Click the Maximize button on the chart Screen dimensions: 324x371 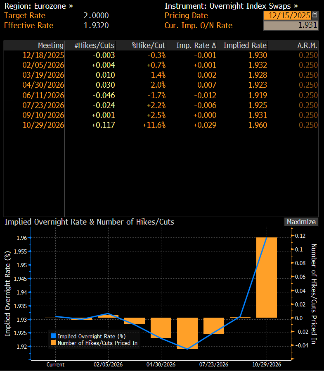tap(301, 222)
